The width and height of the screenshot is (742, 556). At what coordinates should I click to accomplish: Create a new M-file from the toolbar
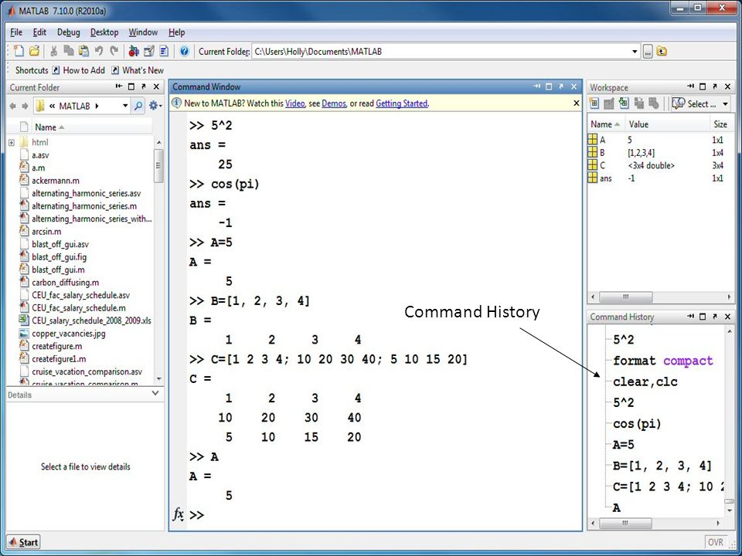pos(19,51)
